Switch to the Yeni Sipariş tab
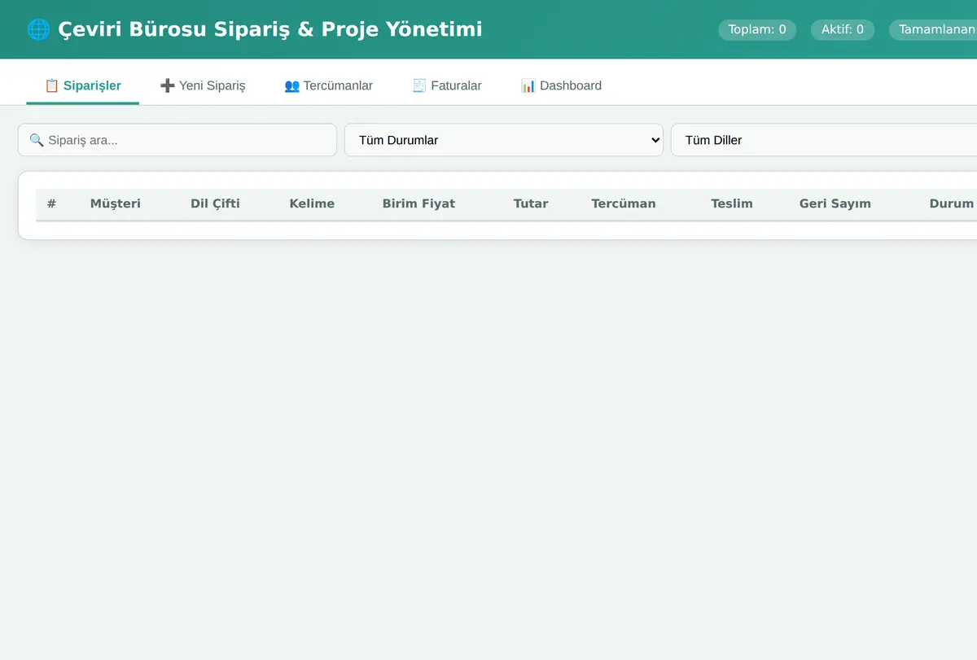Viewport: 977px width, 660px height. [203, 85]
